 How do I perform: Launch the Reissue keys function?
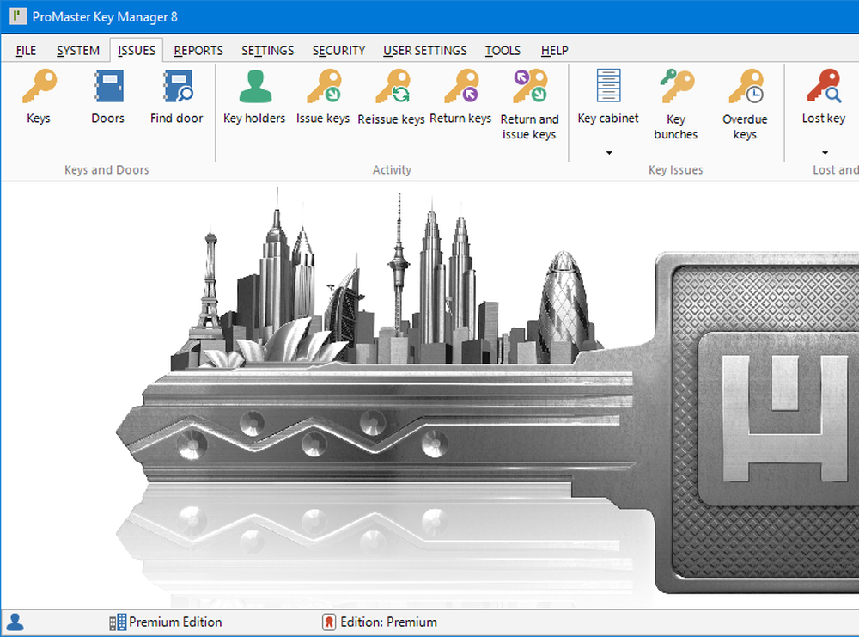pyautogui.click(x=391, y=97)
